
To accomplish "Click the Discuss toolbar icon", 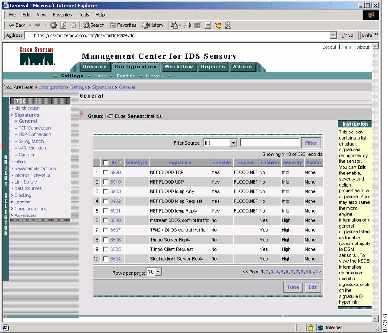I will tap(208, 25).
